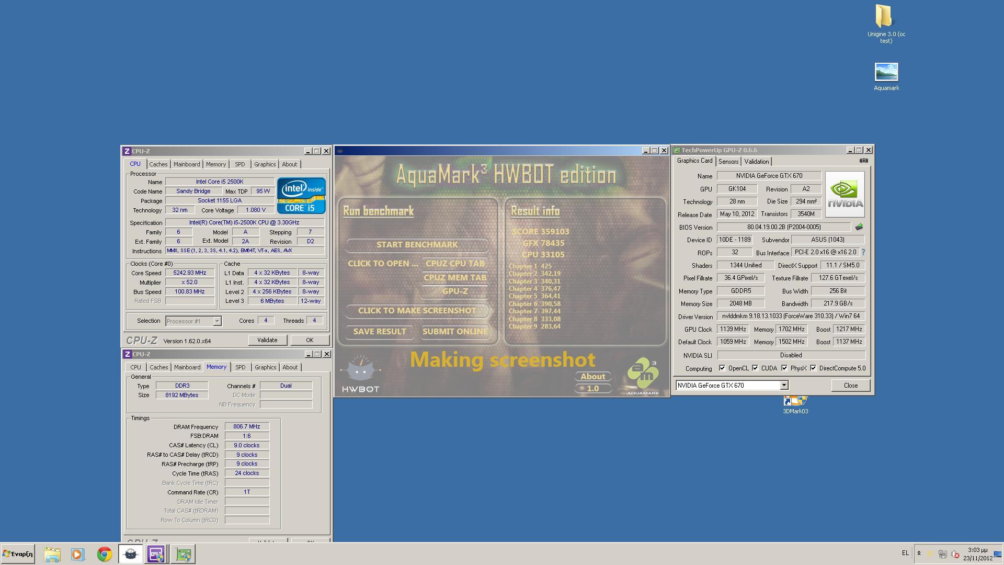1004x565 pixels.
Task: Click the network tray icon
Action: [942, 554]
